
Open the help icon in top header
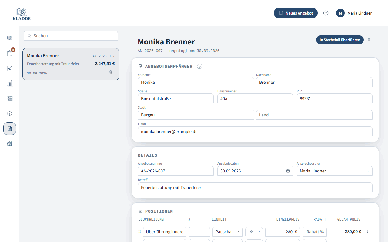tap(326, 13)
